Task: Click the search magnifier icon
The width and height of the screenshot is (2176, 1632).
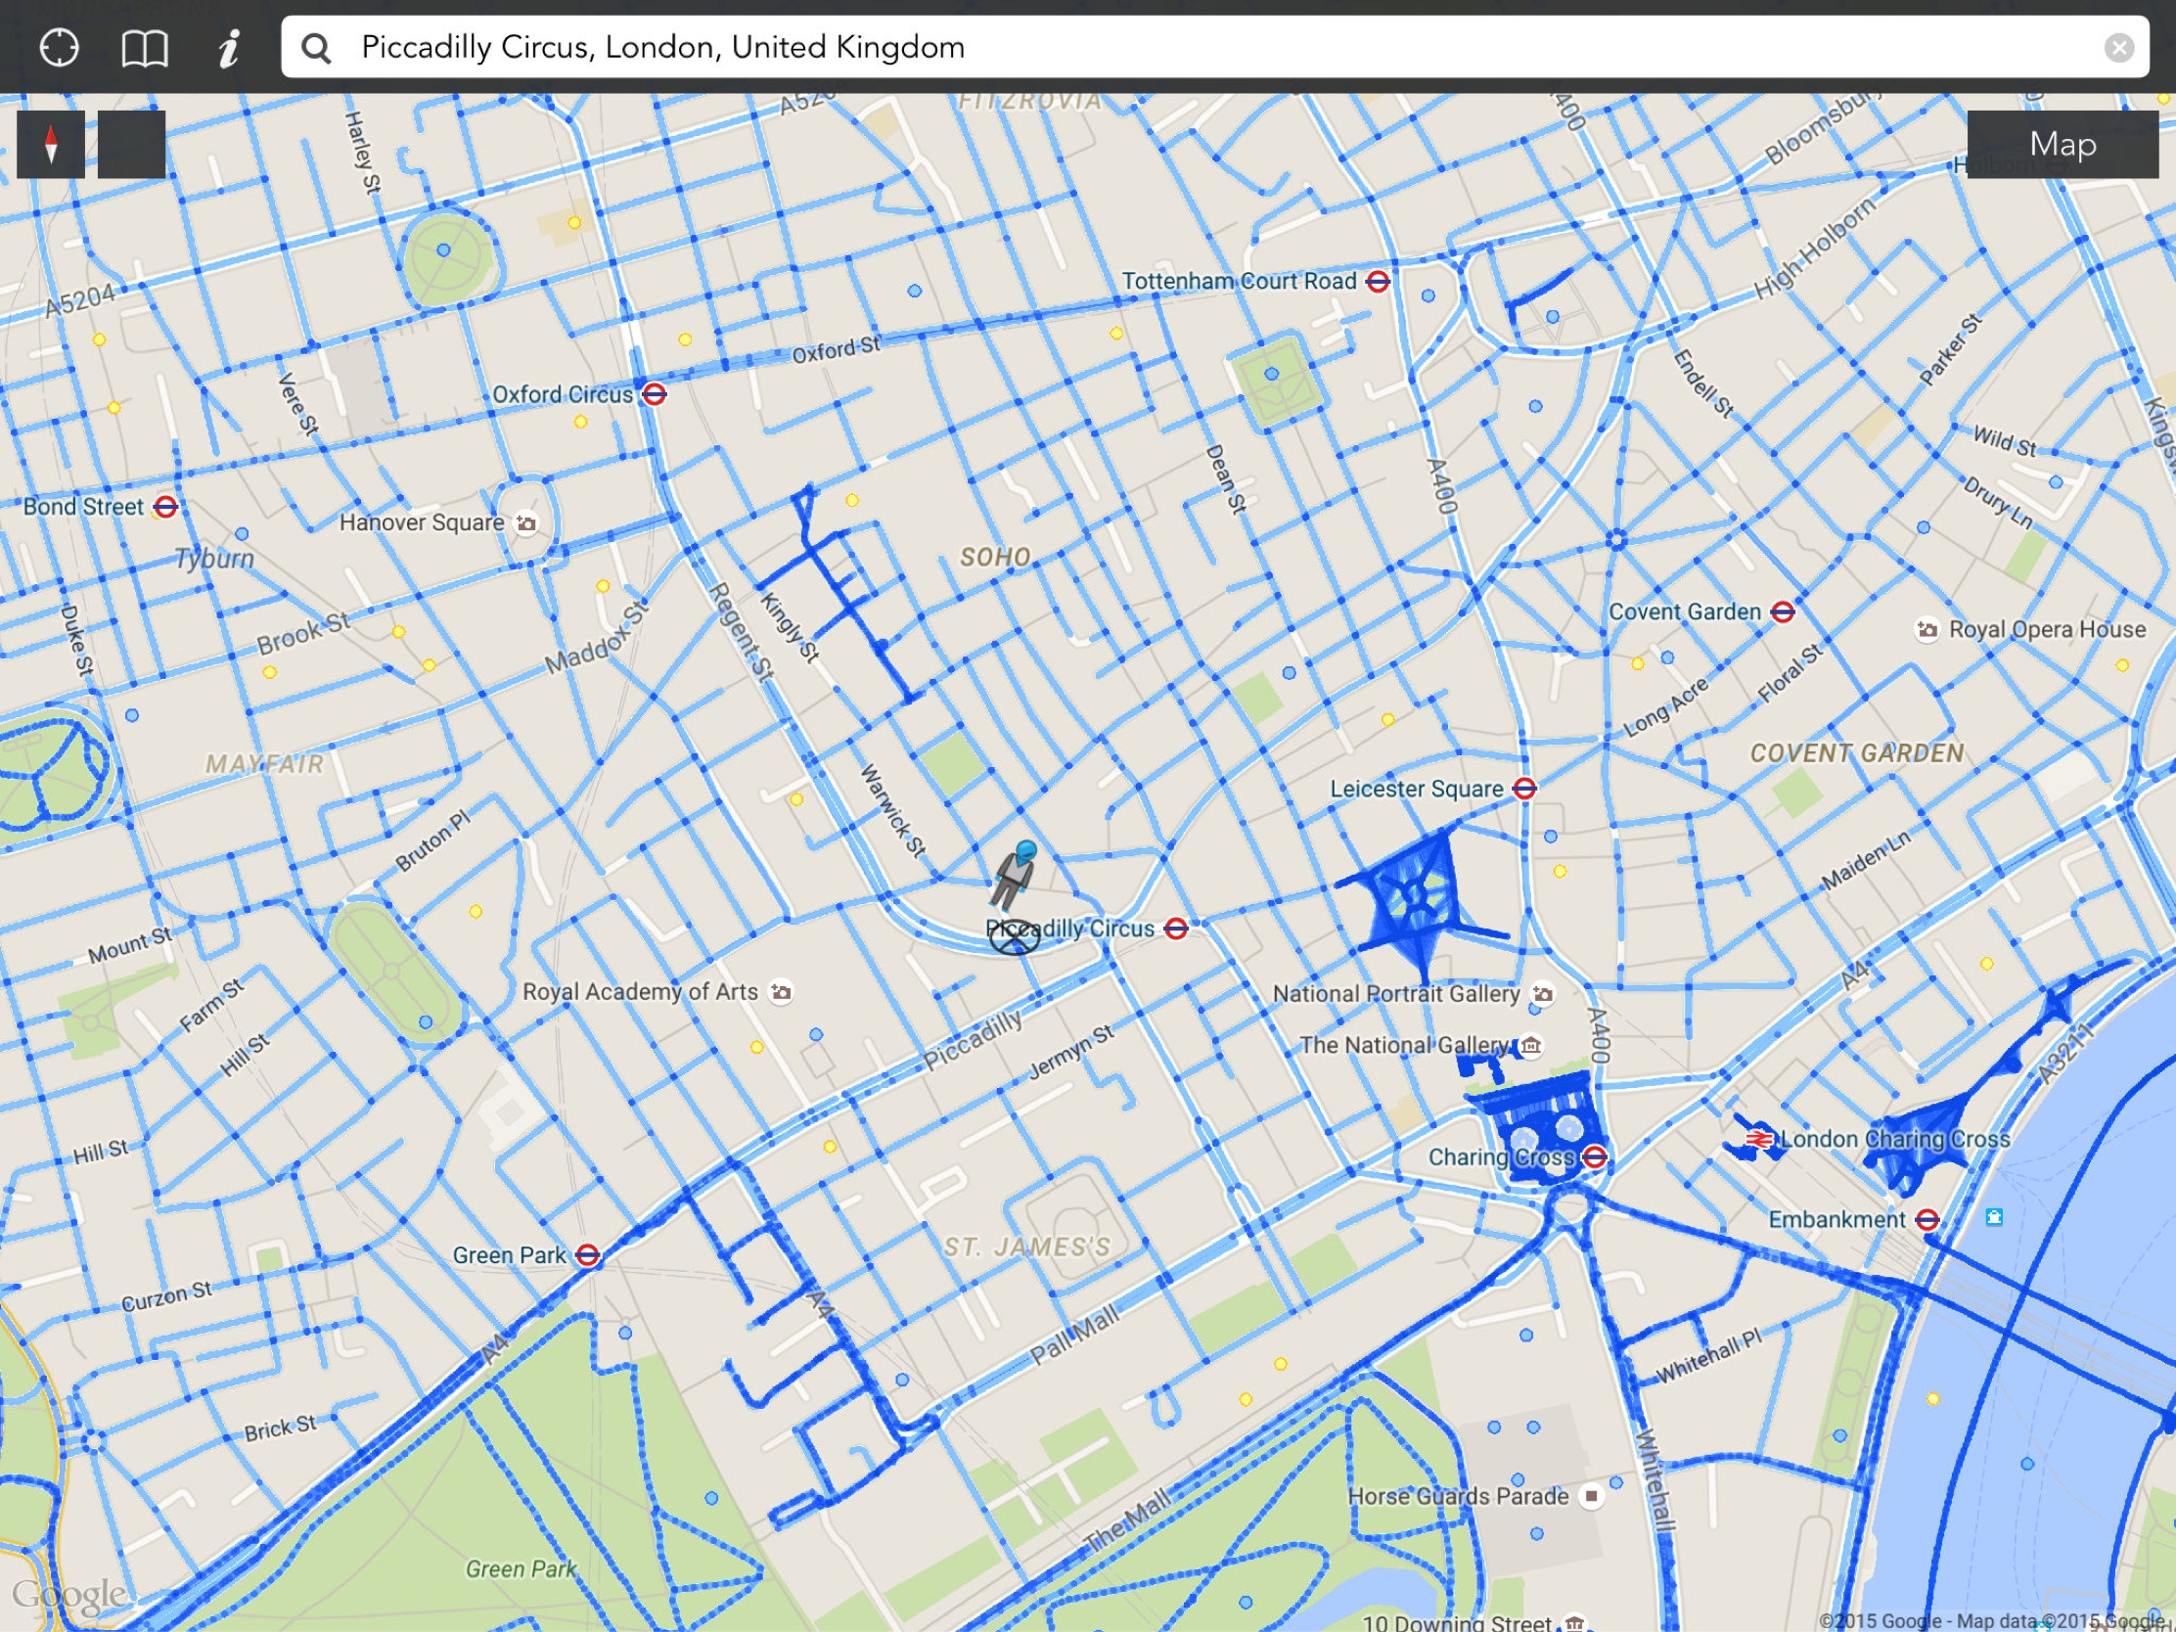Action: [x=316, y=47]
